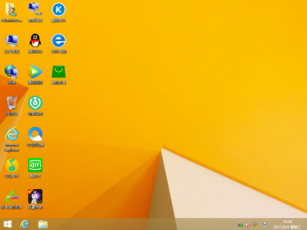Screen dimensions: 307x230
Task: Click the network warning tray icon
Action: (x=256, y=224)
